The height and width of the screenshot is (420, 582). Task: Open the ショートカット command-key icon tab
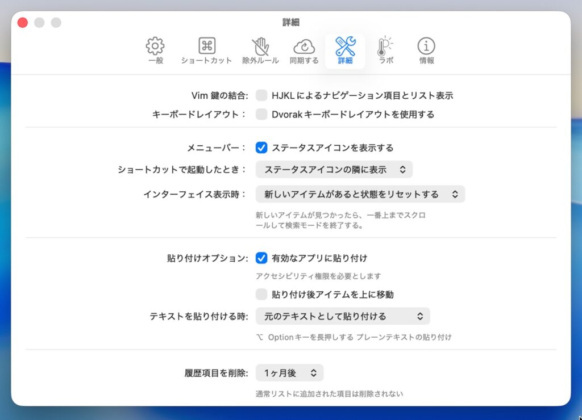click(206, 47)
